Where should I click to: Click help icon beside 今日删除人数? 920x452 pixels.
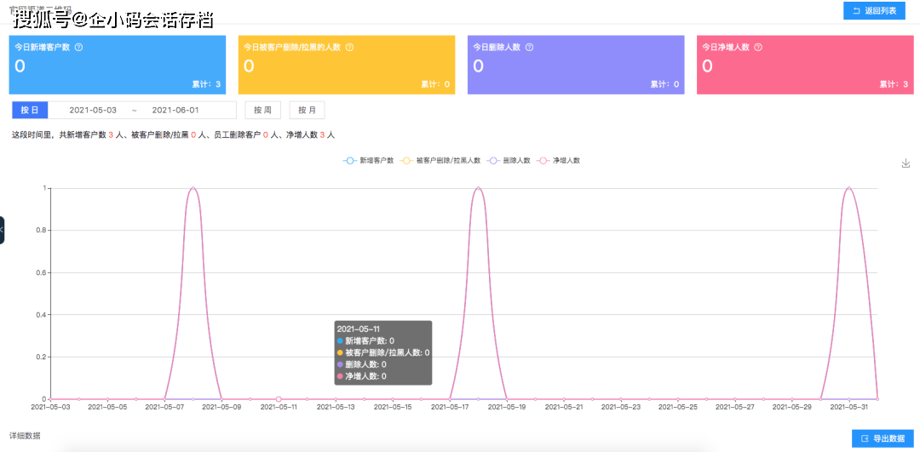(529, 48)
